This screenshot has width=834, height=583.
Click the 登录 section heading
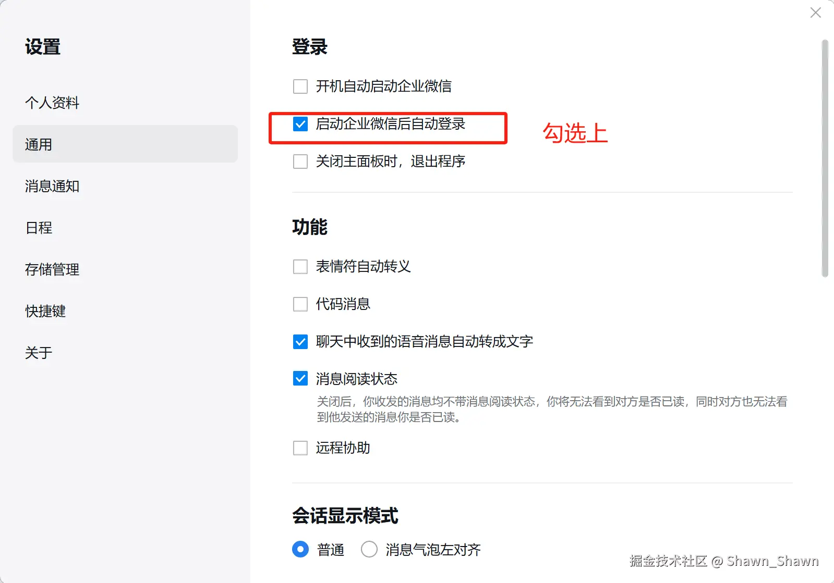point(310,47)
